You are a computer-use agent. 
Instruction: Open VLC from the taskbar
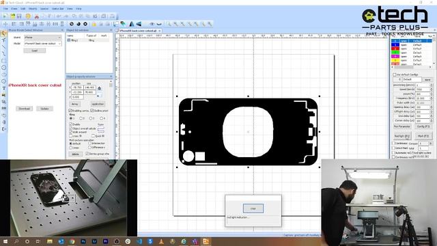[x=161, y=241]
